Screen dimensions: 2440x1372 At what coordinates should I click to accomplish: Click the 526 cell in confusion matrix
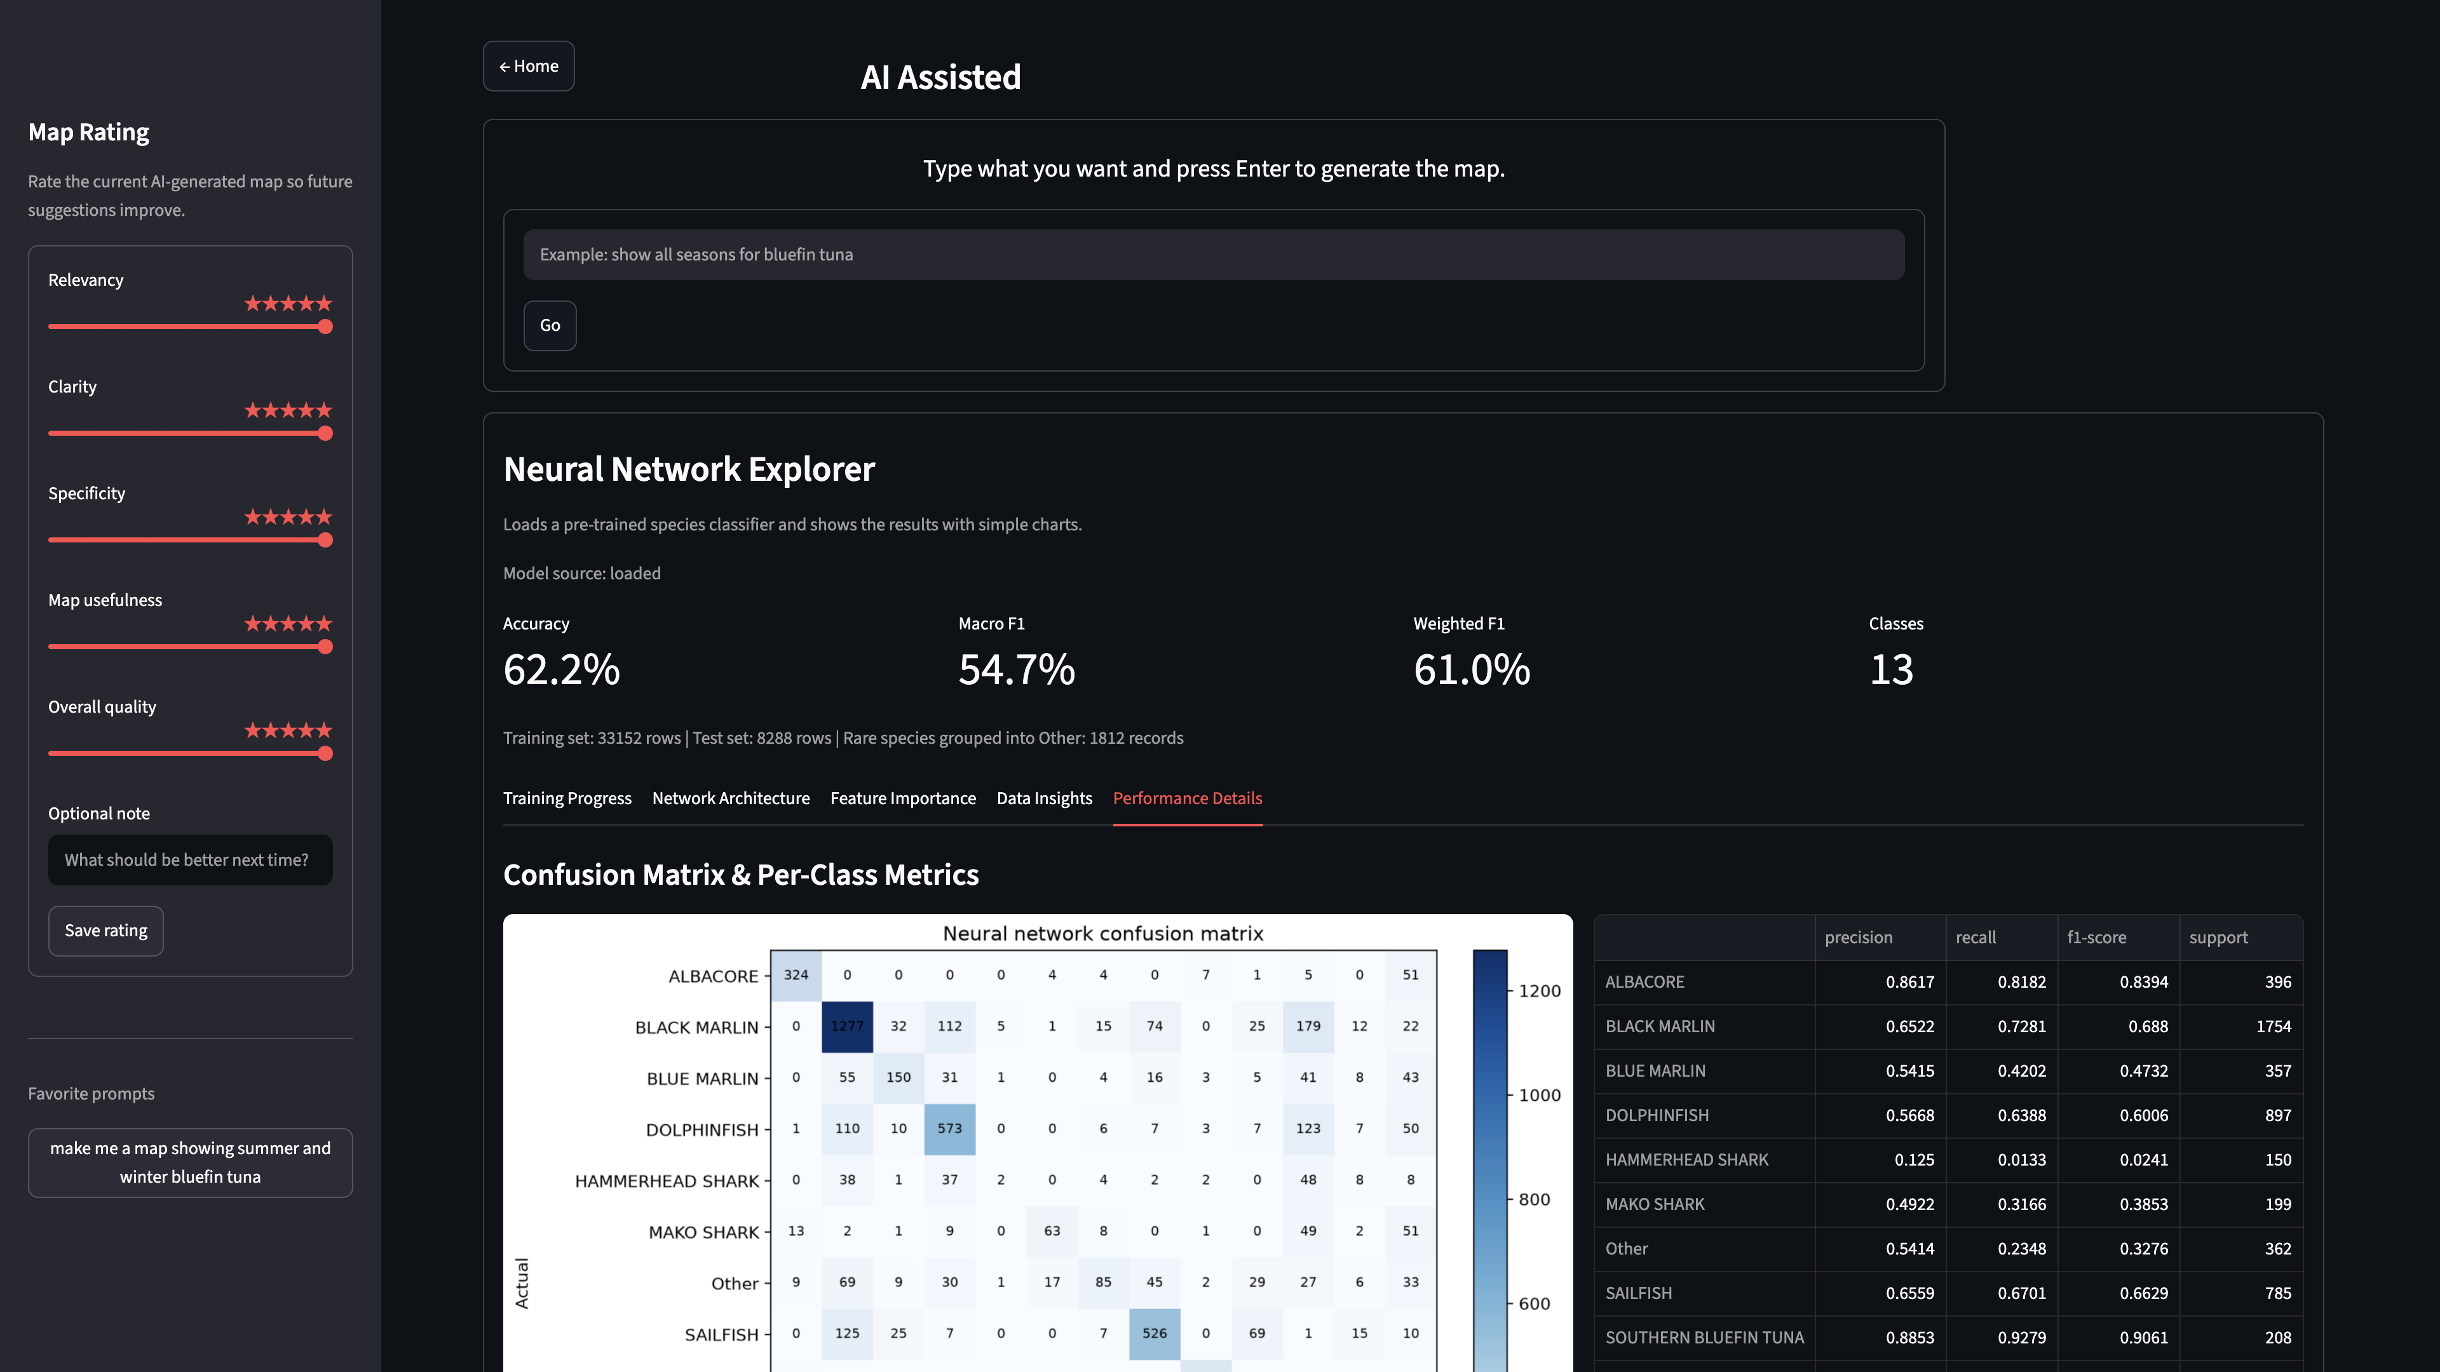[x=1155, y=1333]
